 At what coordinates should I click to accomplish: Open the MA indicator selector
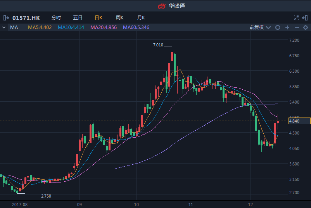14,27
